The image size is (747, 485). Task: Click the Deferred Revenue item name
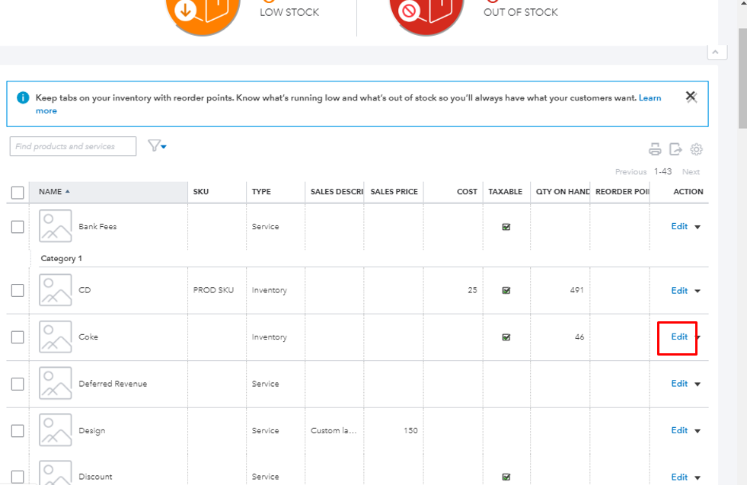point(113,384)
